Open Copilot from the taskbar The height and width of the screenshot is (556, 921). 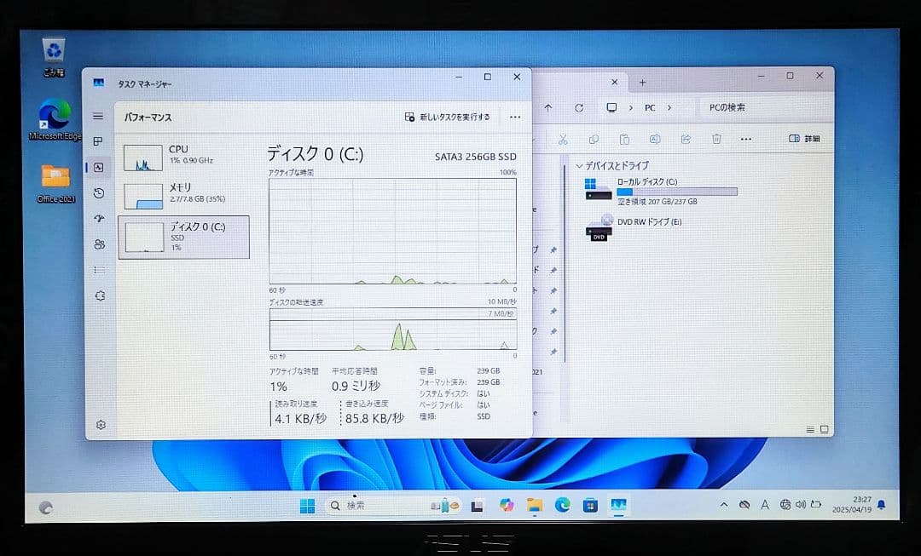(x=507, y=505)
